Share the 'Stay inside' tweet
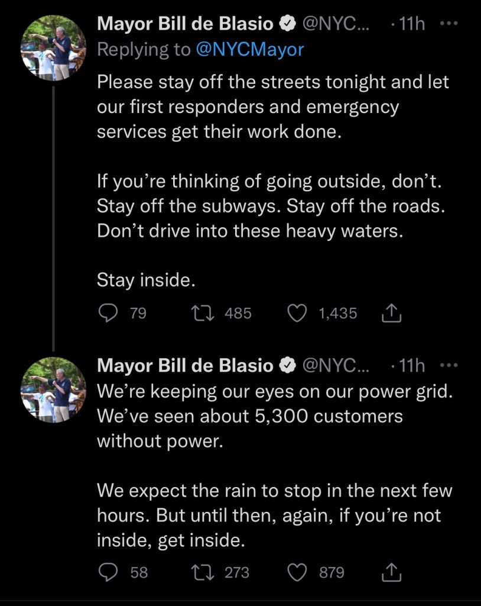 click(392, 313)
